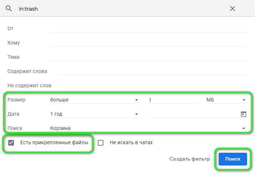The image size is (255, 173).
Task: Click the date input next to calendar
Action: pyautogui.click(x=193, y=114)
